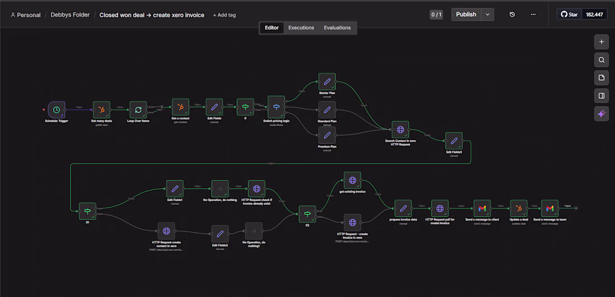
Task: Select the Premium Plan node
Action: (x=327, y=135)
